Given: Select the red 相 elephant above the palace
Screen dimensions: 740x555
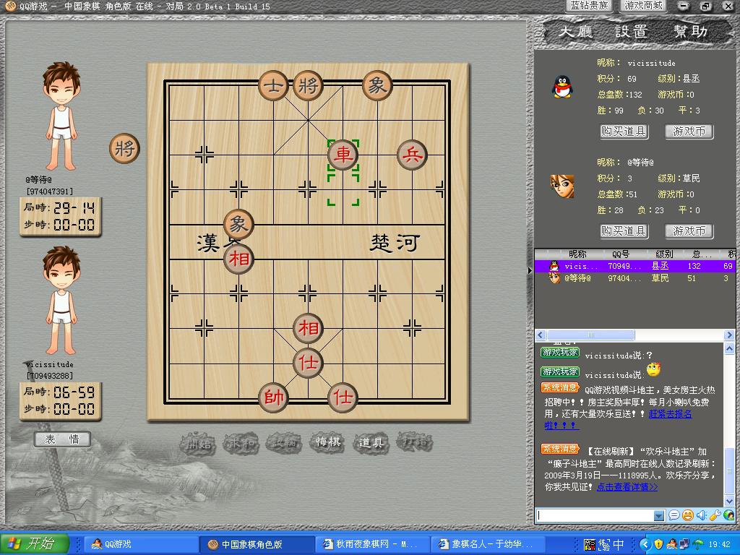Looking at the screenshot, I should [x=308, y=328].
